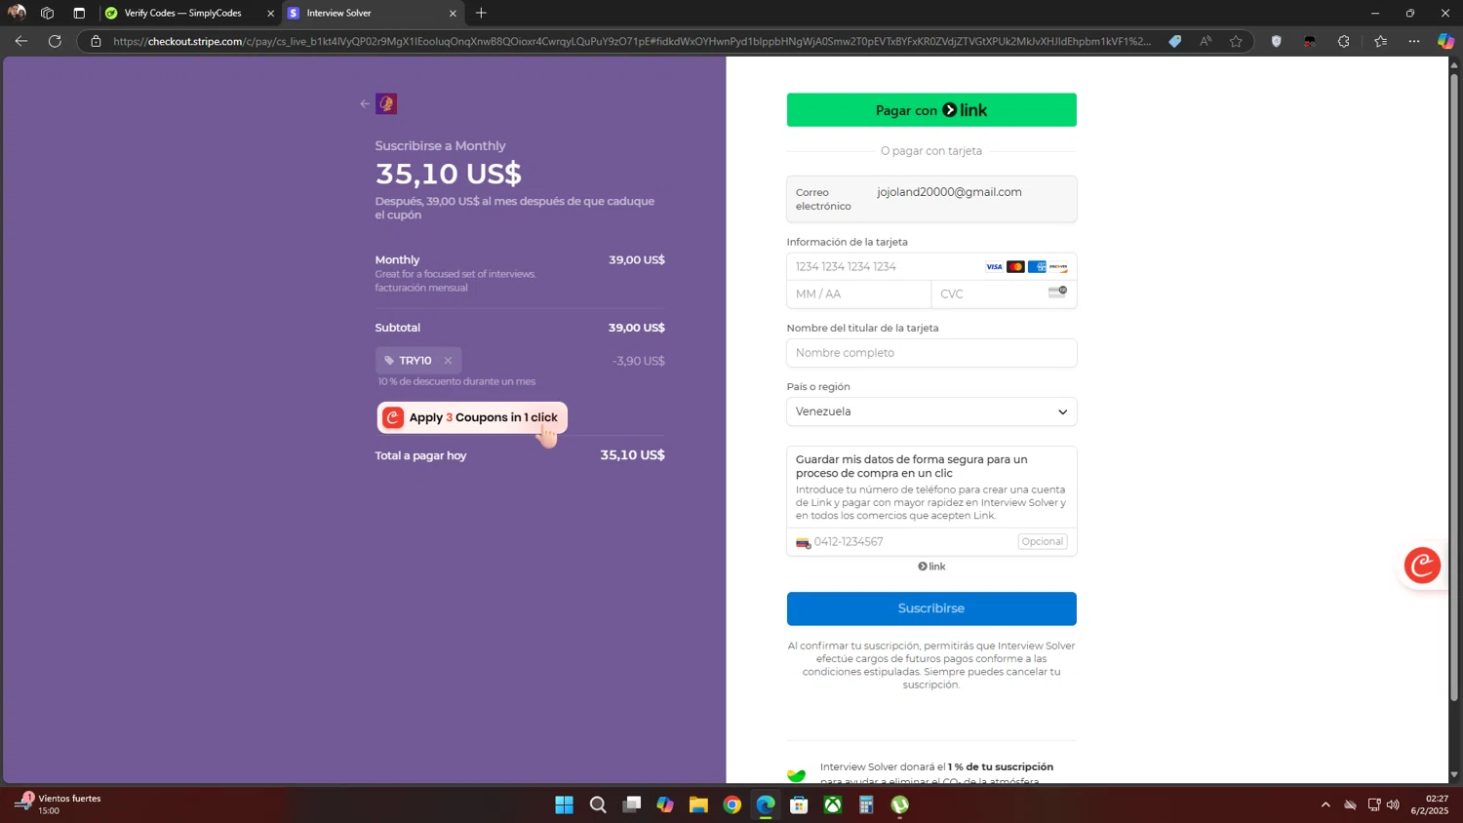Click the Discover card icon

point(1058,267)
